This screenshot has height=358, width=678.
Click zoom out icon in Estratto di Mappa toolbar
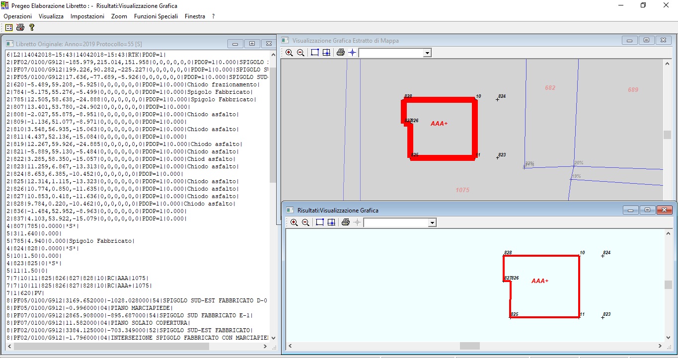click(300, 53)
